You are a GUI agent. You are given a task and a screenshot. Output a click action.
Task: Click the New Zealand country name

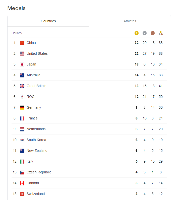37,151
